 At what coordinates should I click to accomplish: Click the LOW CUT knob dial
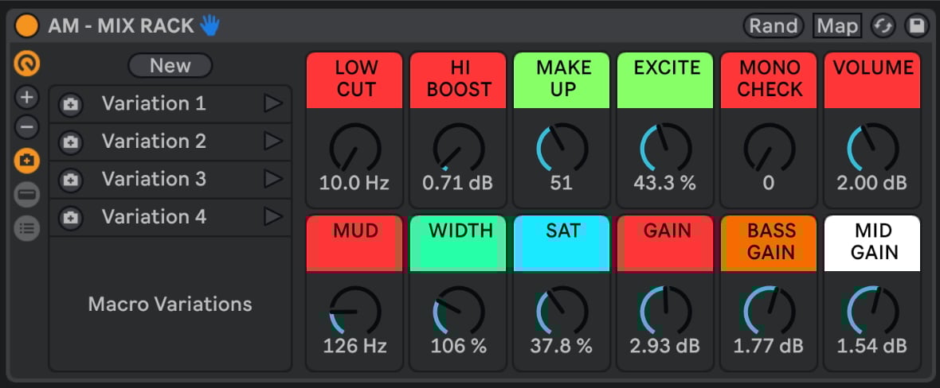355,148
